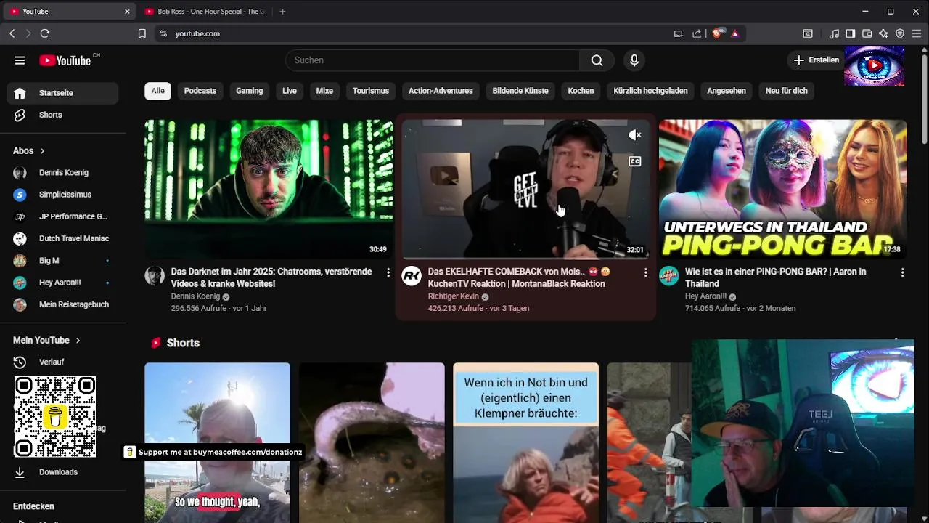This screenshot has height=523, width=929.
Task: Open Leo AI sparkle icon
Action: tap(883, 33)
